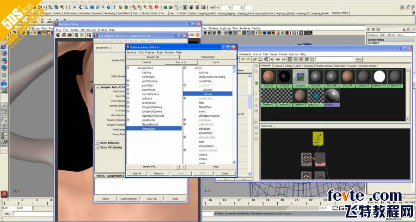Collapse Sampler Info Attributes section
Screen dimensions: 416x222
pyautogui.click(x=98, y=87)
